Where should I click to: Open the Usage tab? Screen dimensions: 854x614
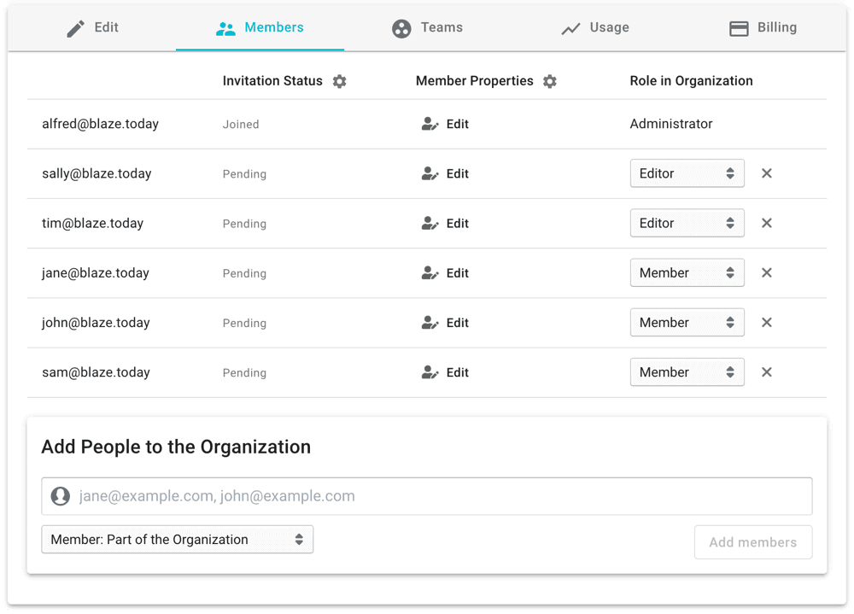(x=595, y=27)
